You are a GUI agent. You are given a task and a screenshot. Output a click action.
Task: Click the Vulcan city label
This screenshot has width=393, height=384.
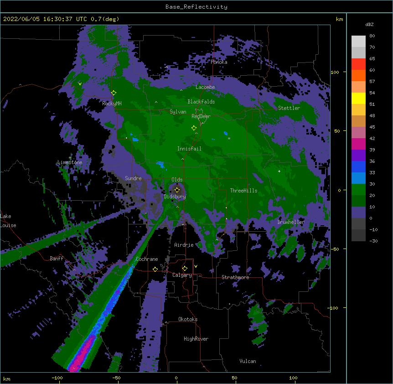tap(248, 361)
